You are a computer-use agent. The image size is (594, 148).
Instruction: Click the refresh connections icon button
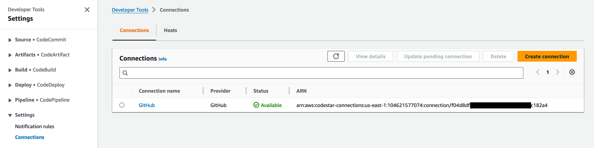pyautogui.click(x=336, y=56)
